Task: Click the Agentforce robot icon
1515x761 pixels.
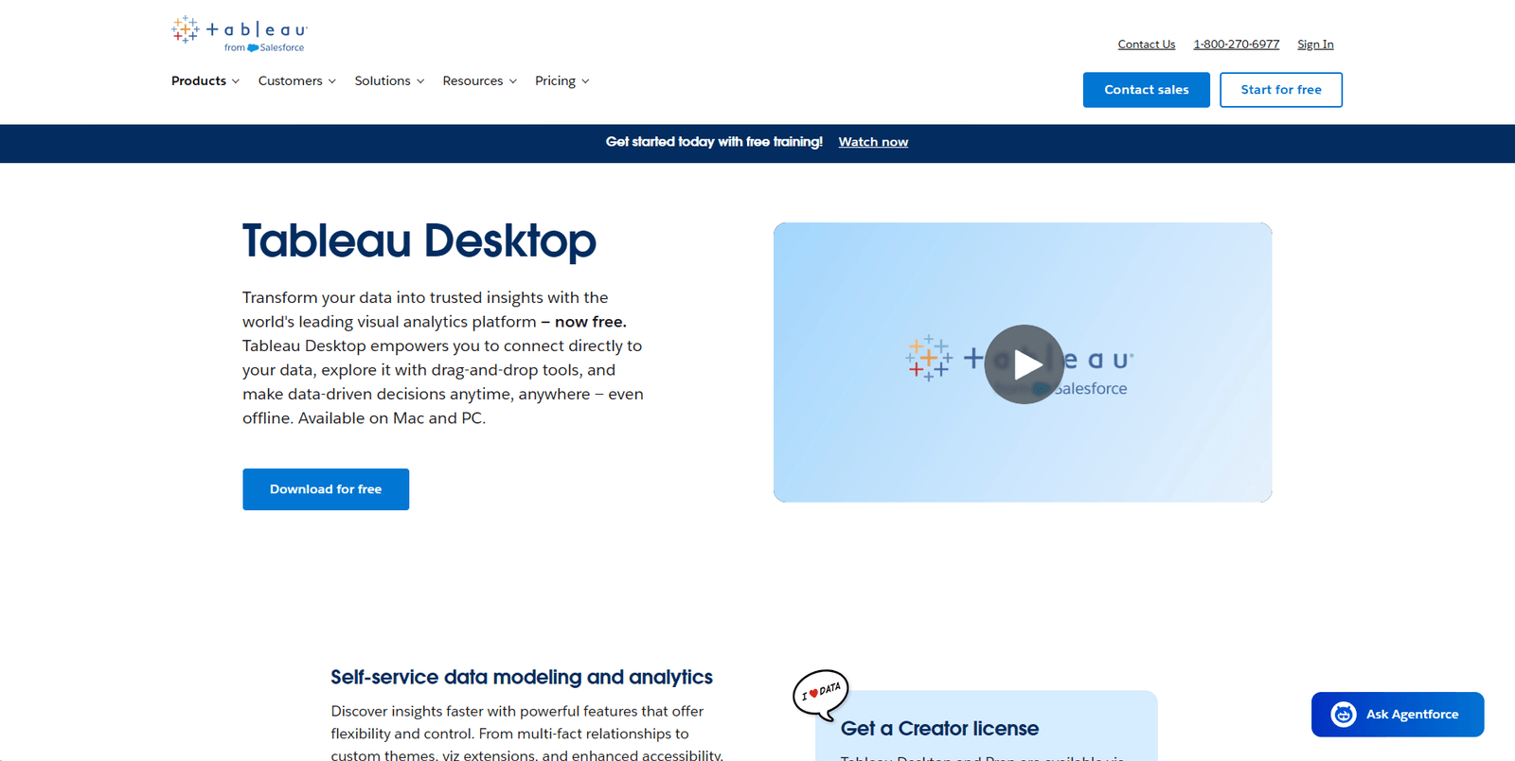Action: pyautogui.click(x=1343, y=715)
